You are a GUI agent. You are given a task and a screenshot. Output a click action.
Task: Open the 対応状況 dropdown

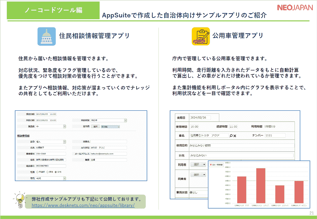(x=109, y=121)
